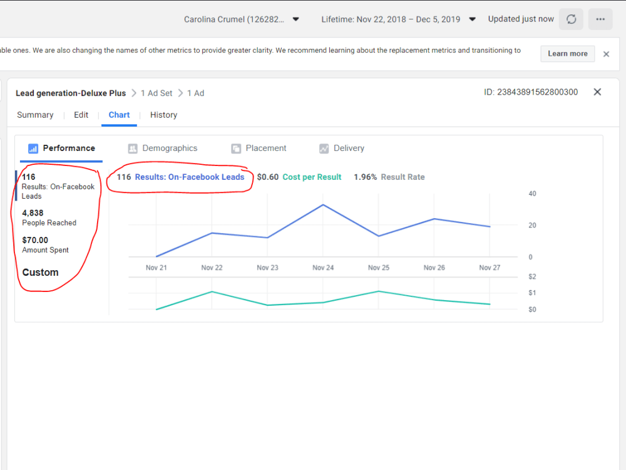Click the Nov 25 x-axis date label
626x470 pixels.
pos(379,268)
